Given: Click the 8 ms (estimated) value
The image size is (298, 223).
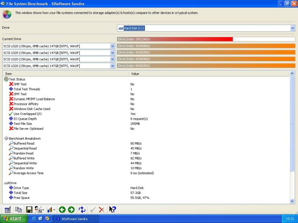Looking at the screenshot, I should pyautogui.click(x=142, y=173).
